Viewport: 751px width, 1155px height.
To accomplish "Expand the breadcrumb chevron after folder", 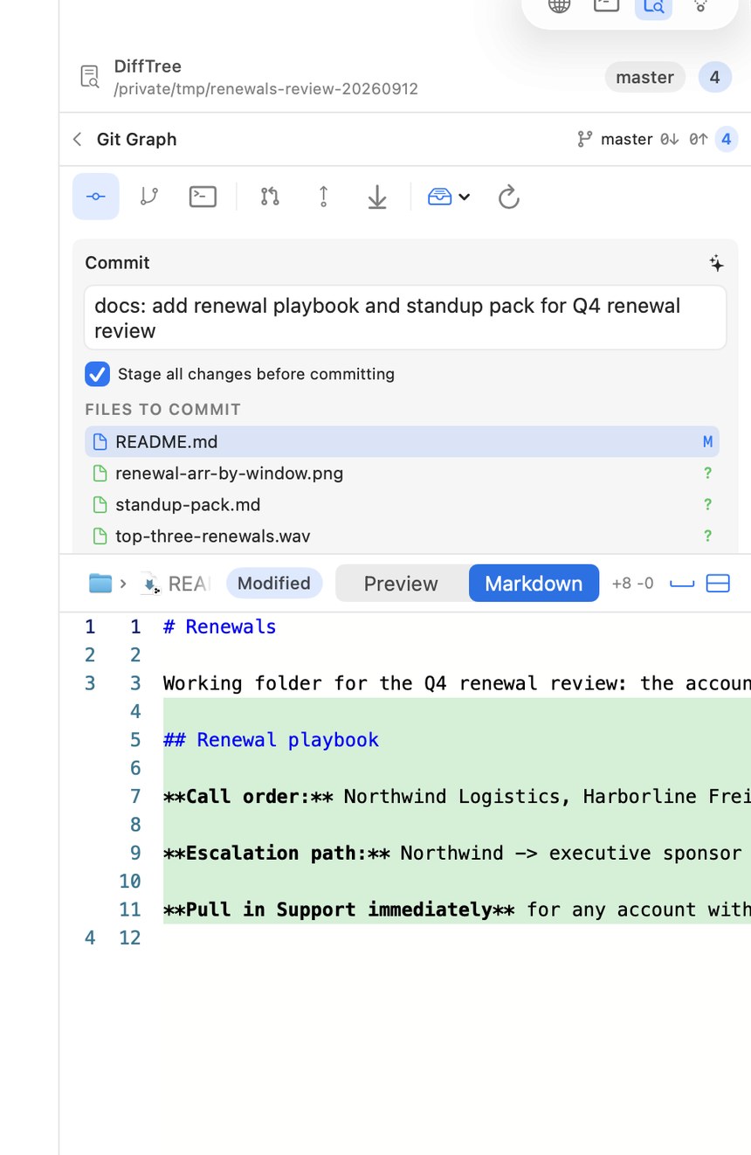I will coord(123,584).
